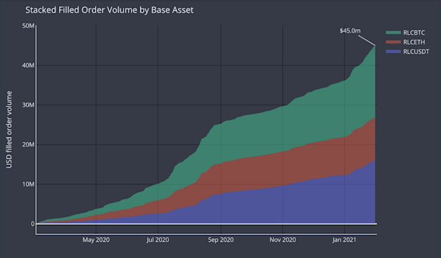Click the Nov 2020 x-axis label
The height and width of the screenshot is (258, 441).
pyautogui.click(x=283, y=240)
